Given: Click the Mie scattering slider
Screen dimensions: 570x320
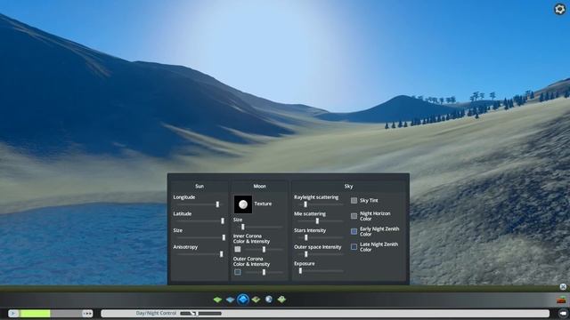Looking at the screenshot, I should point(320,221).
